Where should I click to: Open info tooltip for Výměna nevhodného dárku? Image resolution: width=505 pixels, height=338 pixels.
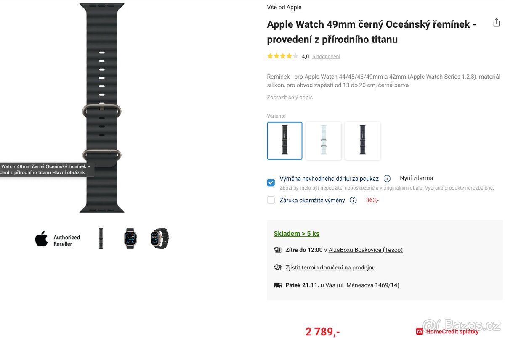point(387,178)
